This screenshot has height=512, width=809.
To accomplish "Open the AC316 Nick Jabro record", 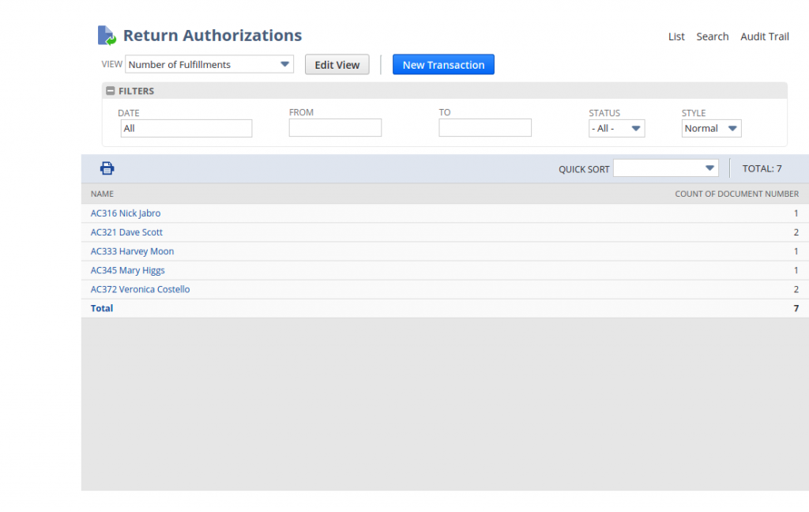I will [x=125, y=213].
